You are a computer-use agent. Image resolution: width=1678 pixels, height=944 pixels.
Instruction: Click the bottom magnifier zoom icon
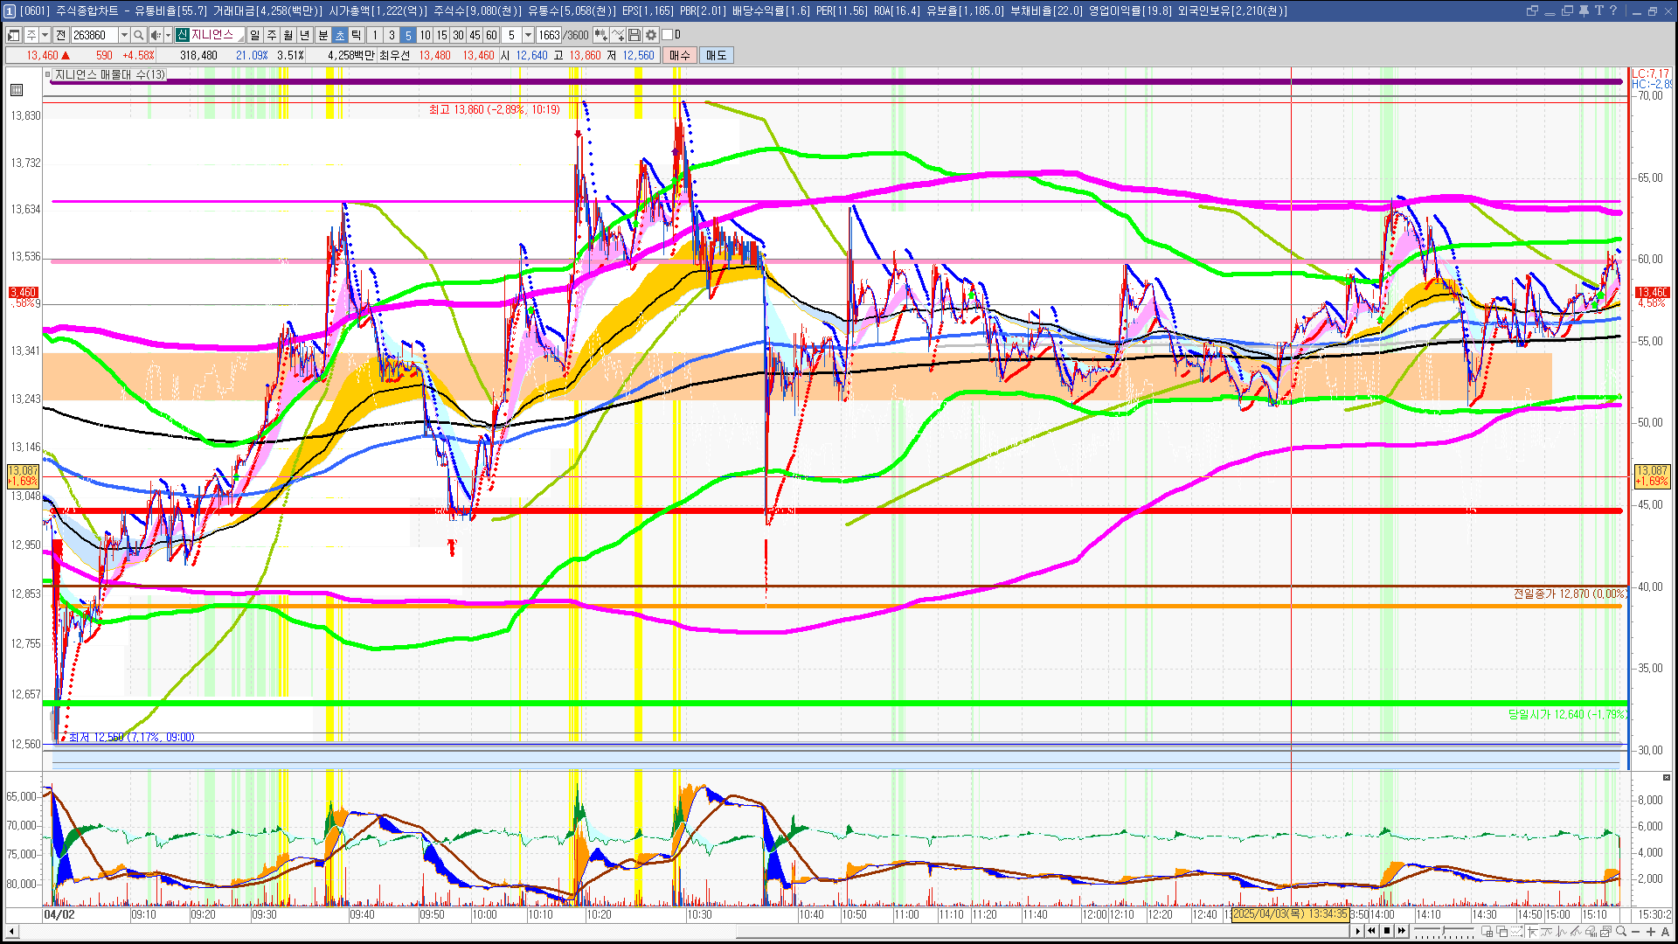[x=1621, y=931]
